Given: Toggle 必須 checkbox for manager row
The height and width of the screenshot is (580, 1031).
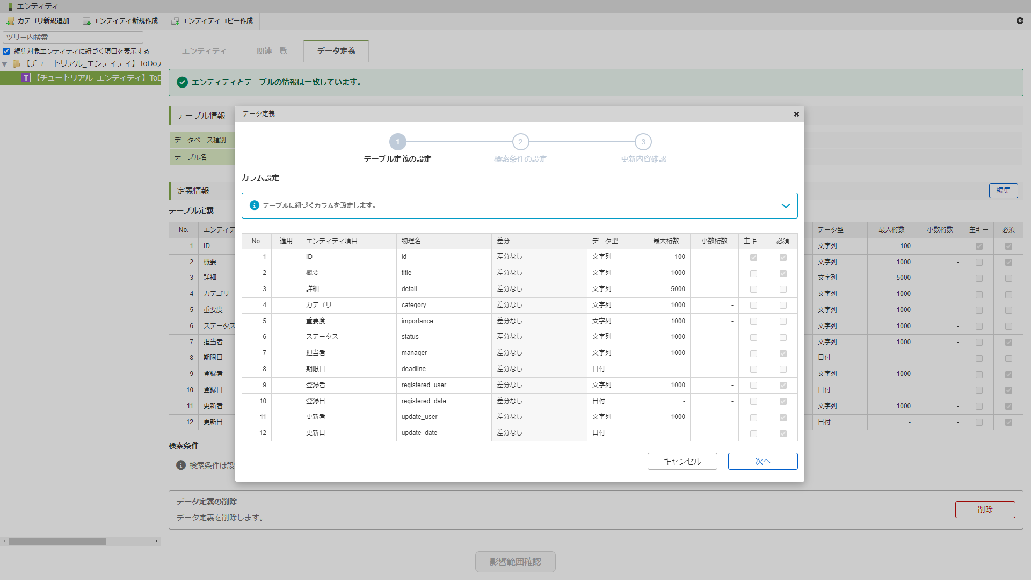Looking at the screenshot, I should [x=783, y=353].
